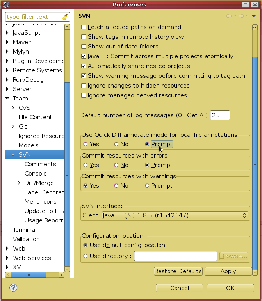Open the Terminal preference page

[x=25, y=230]
